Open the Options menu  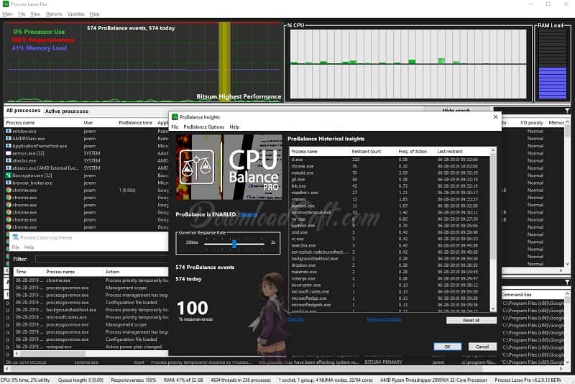pos(53,14)
